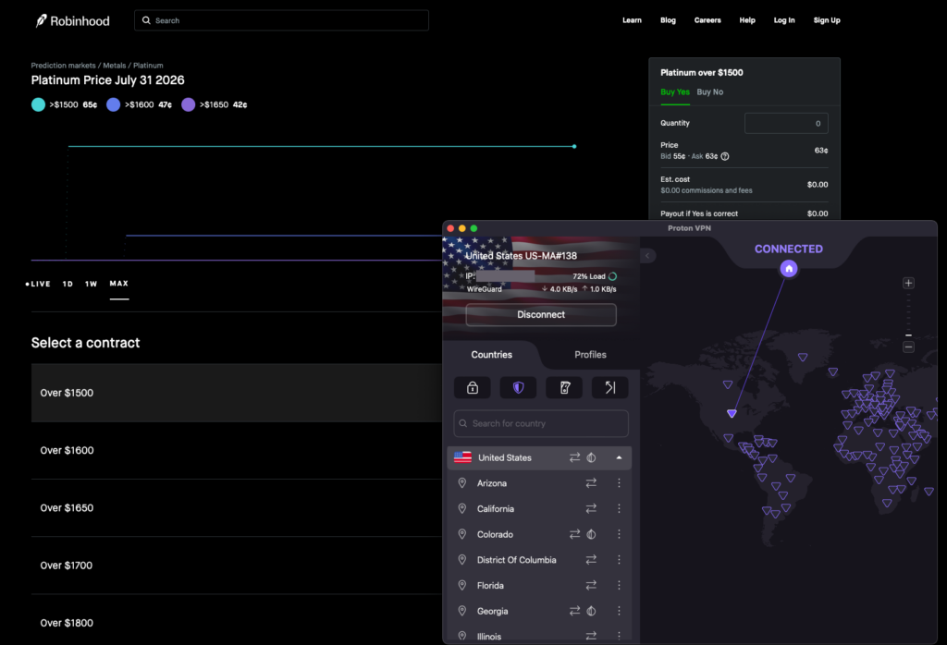Click the connected server marker on the map
Viewport: 947px width, 645px height.
coord(732,413)
